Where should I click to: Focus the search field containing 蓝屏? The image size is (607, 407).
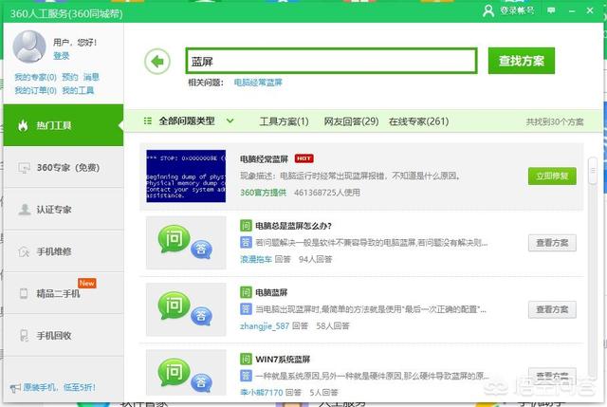(x=331, y=61)
